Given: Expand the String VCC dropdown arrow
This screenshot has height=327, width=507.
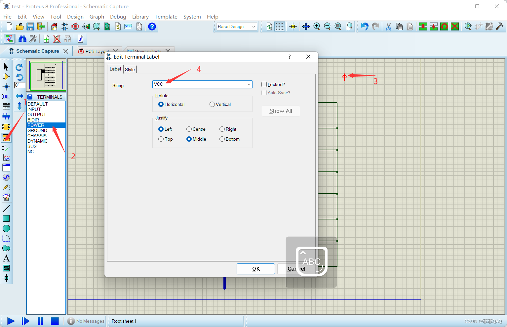Looking at the screenshot, I should (x=249, y=84).
